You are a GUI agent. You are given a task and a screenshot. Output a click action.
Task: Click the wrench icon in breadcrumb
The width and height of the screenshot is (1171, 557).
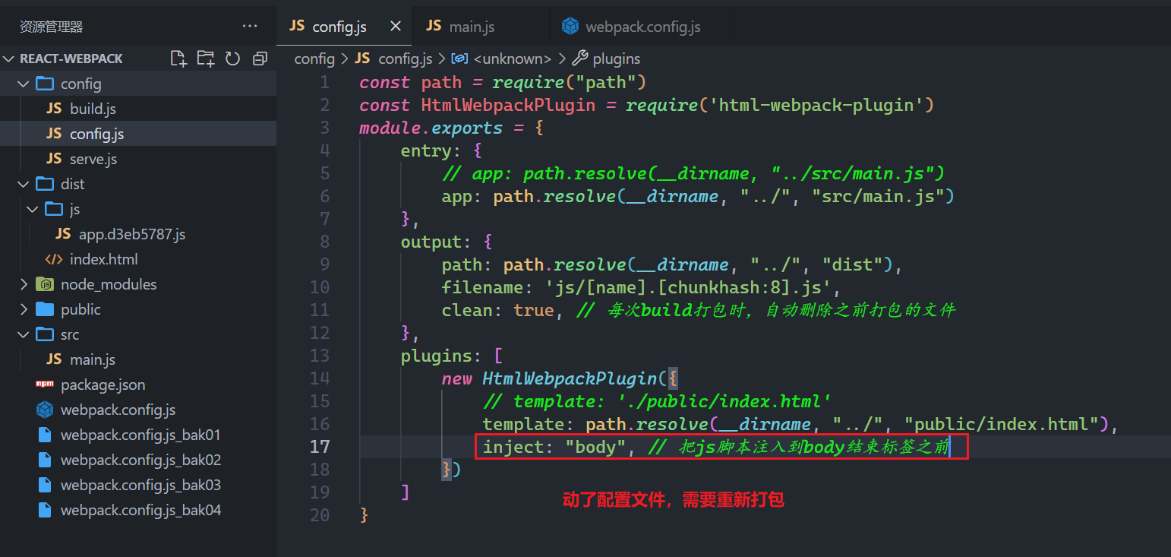580,59
